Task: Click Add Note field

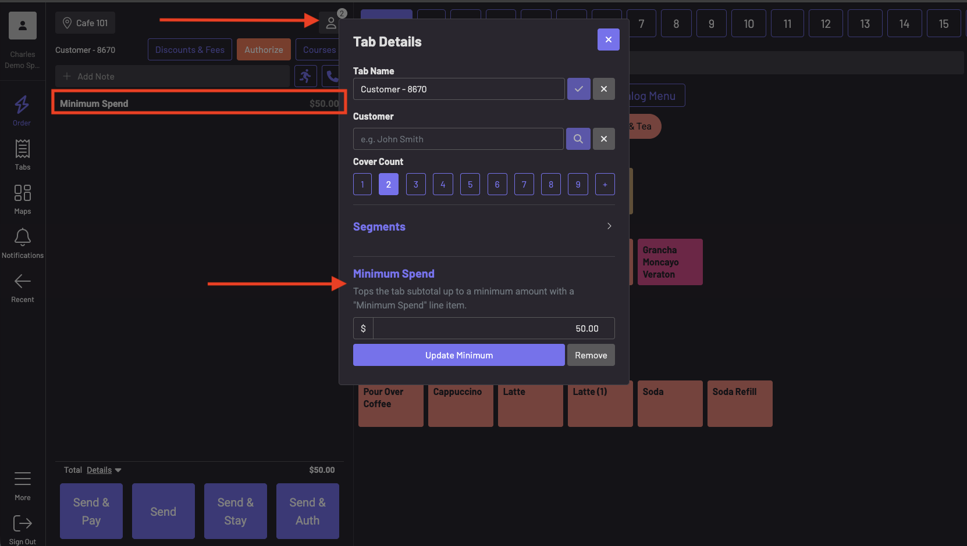Action: pos(172,76)
